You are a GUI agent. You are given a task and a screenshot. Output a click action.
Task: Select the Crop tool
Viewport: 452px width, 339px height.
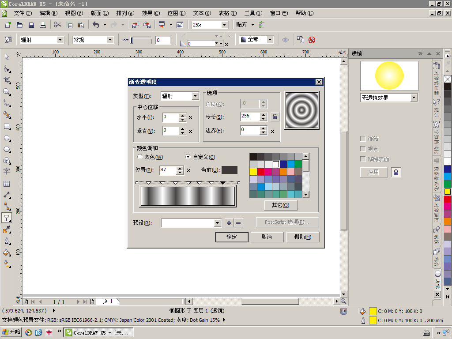[7, 80]
